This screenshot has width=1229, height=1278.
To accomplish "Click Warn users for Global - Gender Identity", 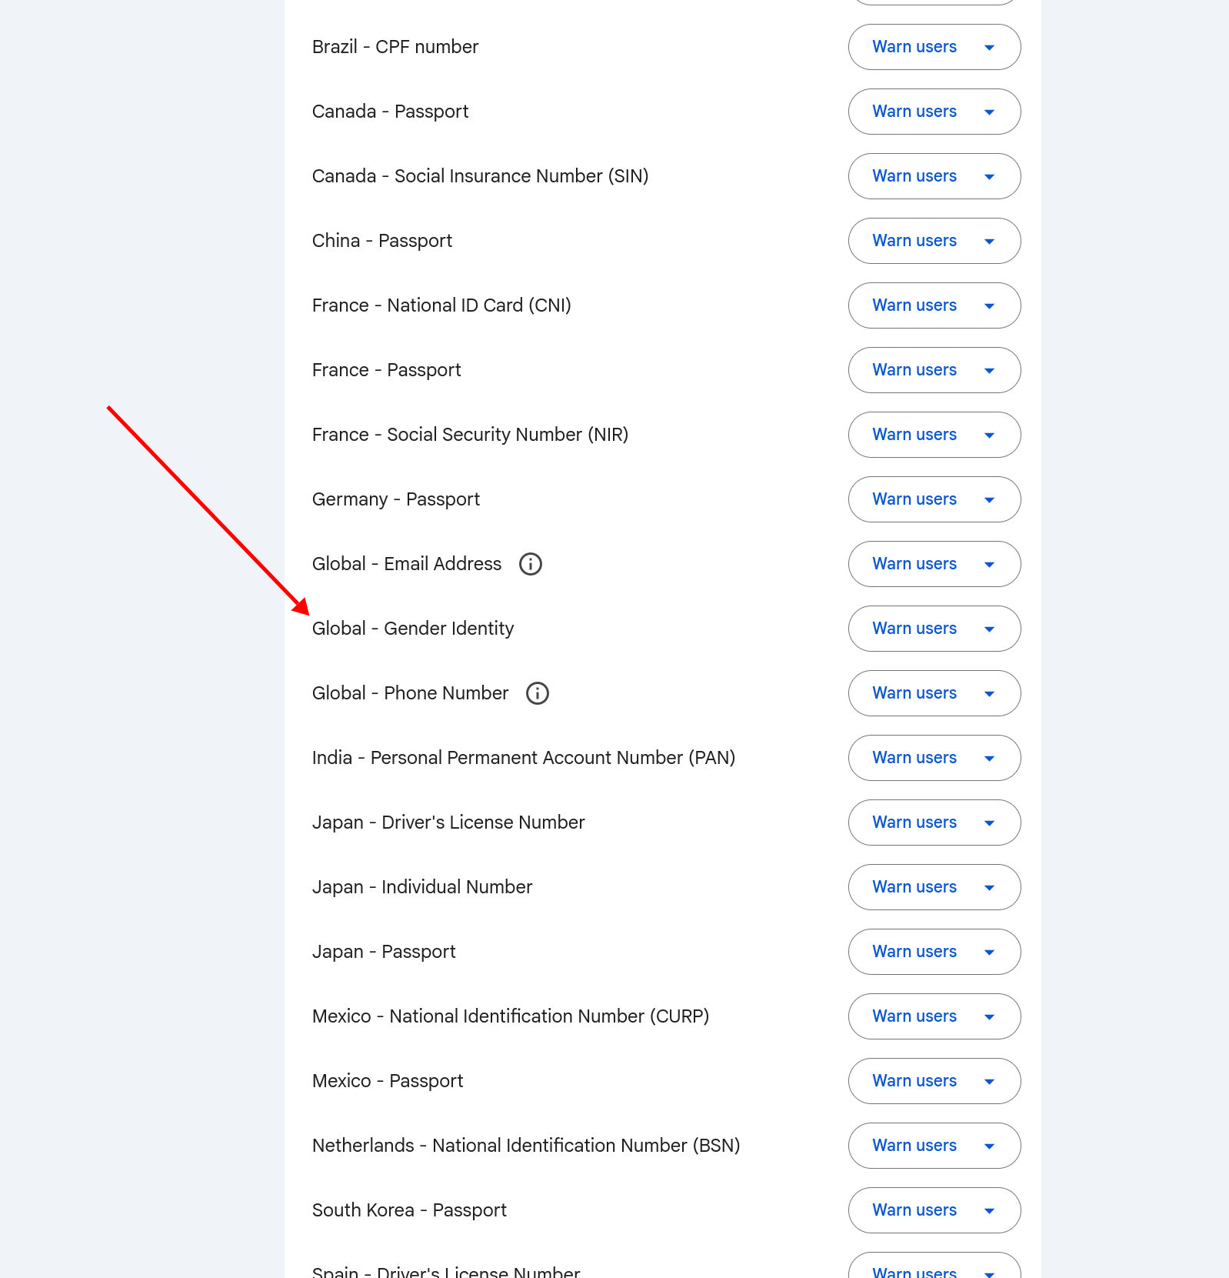I will click(x=914, y=629).
